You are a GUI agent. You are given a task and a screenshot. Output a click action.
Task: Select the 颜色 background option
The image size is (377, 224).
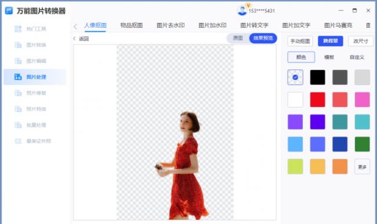point(301,57)
